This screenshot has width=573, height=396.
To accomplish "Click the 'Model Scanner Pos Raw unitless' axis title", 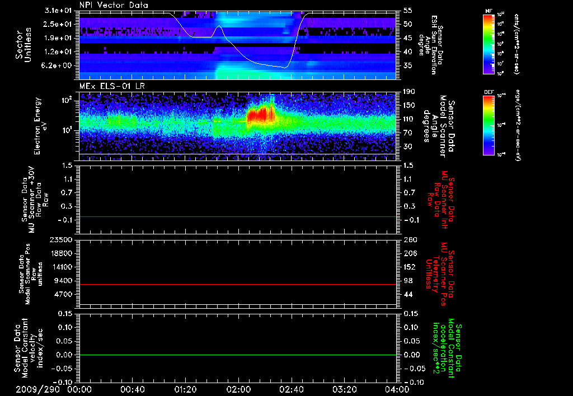I will click(x=31, y=274).
